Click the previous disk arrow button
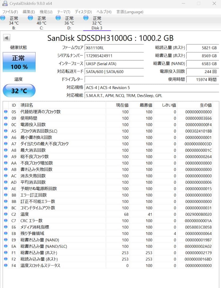This screenshot has height=288, width=221. click(7, 38)
